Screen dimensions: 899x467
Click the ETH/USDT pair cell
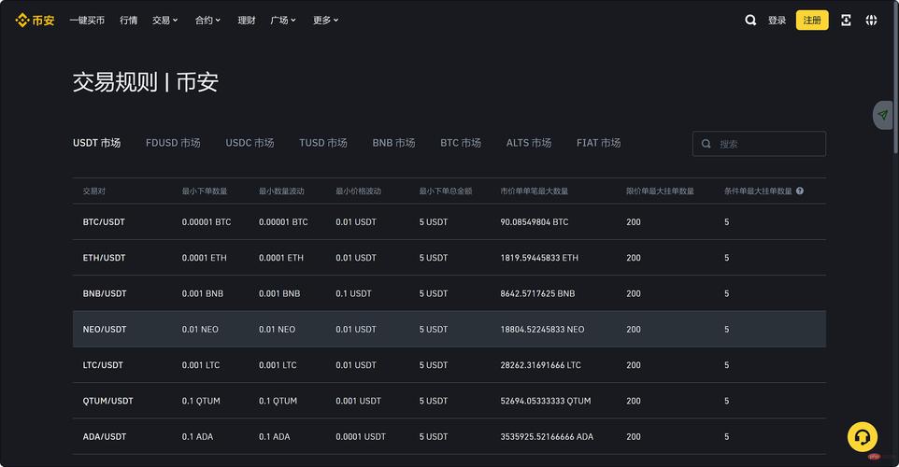(104, 258)
